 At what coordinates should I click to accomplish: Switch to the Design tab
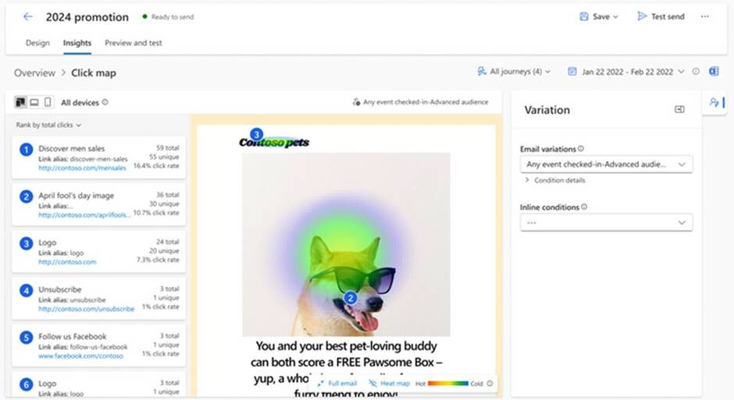coord(37,43)
